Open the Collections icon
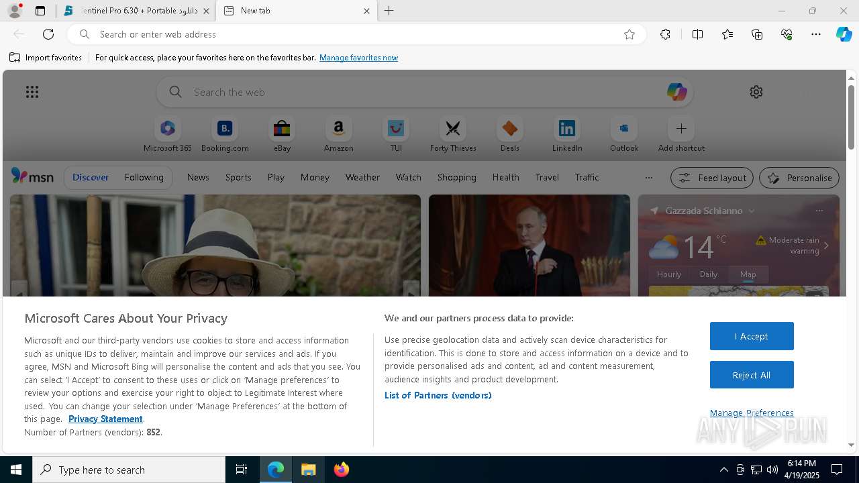Viewport: 859px width, 483px height. (x=757, y=34)
